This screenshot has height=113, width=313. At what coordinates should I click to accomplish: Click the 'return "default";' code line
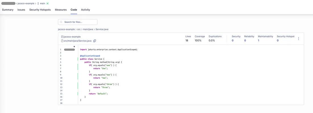coord(98,94)
